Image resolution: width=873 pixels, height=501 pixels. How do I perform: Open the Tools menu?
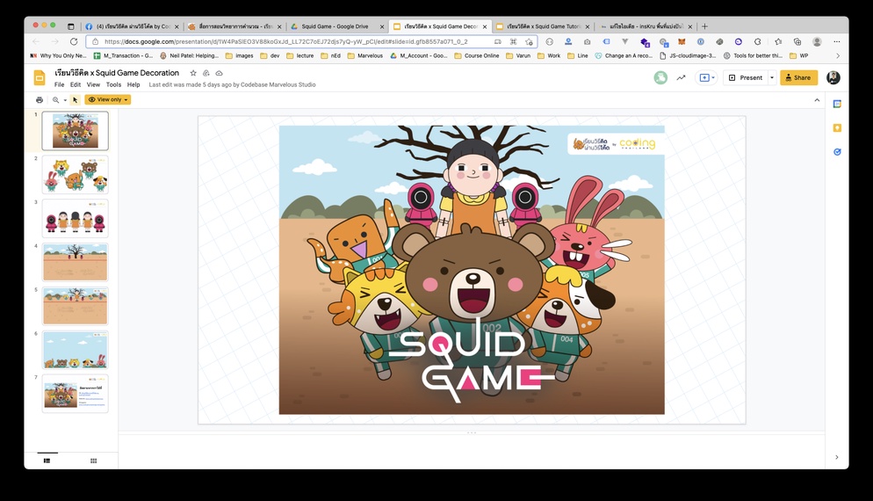pyautogui.click(x=113, y=84)
